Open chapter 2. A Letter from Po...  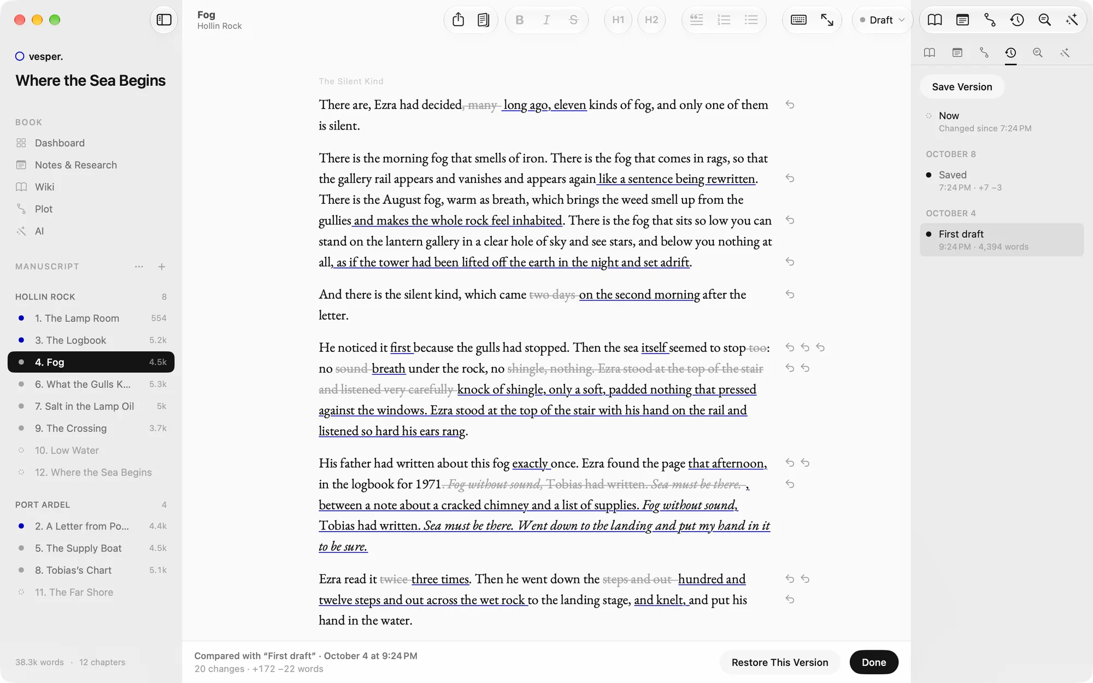tap(91, 526)
